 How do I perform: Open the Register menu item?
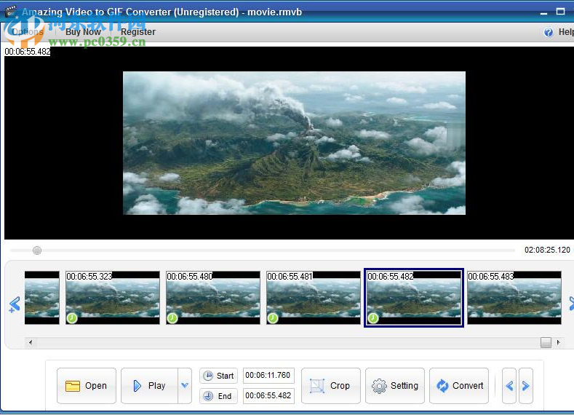click(138, 32)
